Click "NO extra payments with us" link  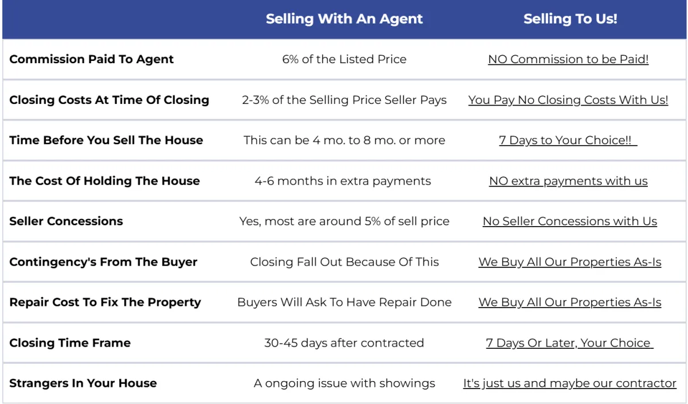click(x=568, y=181)
